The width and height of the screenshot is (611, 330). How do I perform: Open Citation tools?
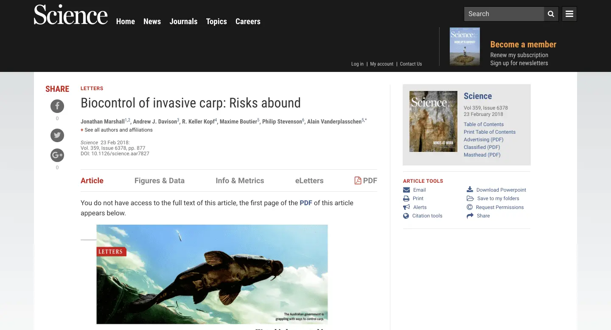coord(427,216)
